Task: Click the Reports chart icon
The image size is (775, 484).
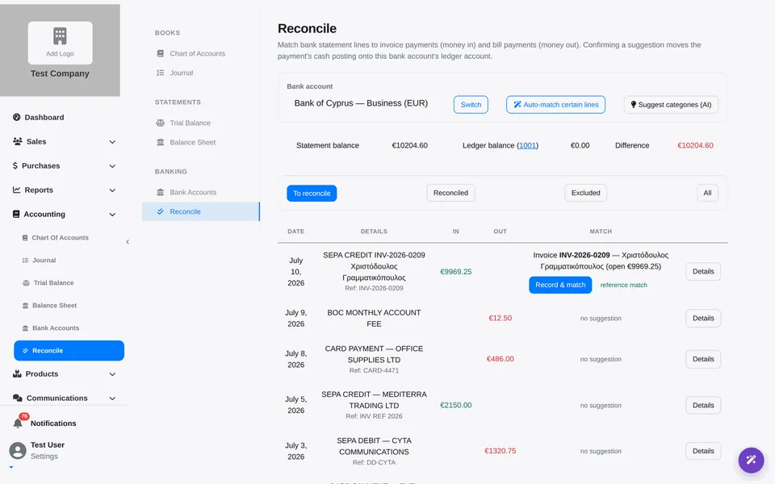Action: [16, 190]
